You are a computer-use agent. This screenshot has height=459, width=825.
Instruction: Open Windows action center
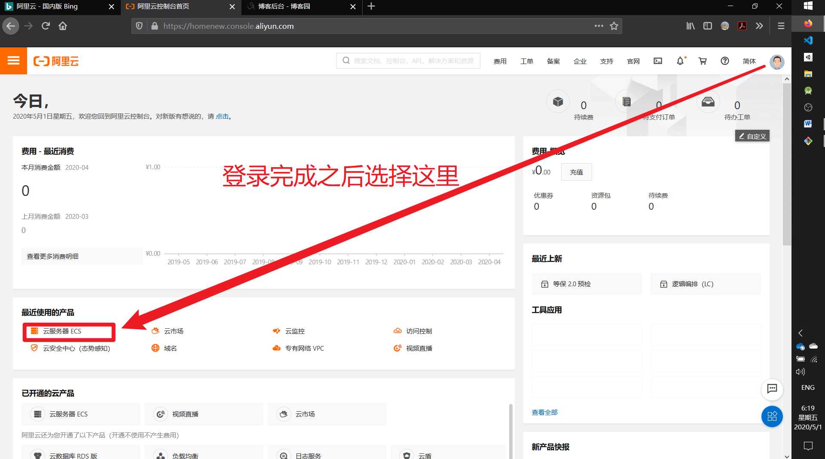click(808, 446)
